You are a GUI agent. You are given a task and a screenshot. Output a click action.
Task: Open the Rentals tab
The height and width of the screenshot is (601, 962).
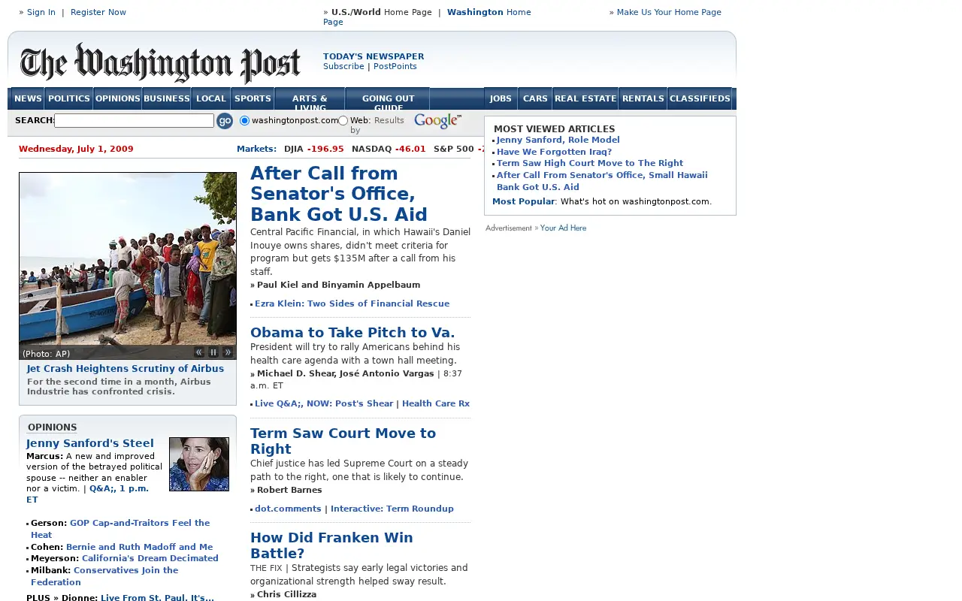click(643, 98)
